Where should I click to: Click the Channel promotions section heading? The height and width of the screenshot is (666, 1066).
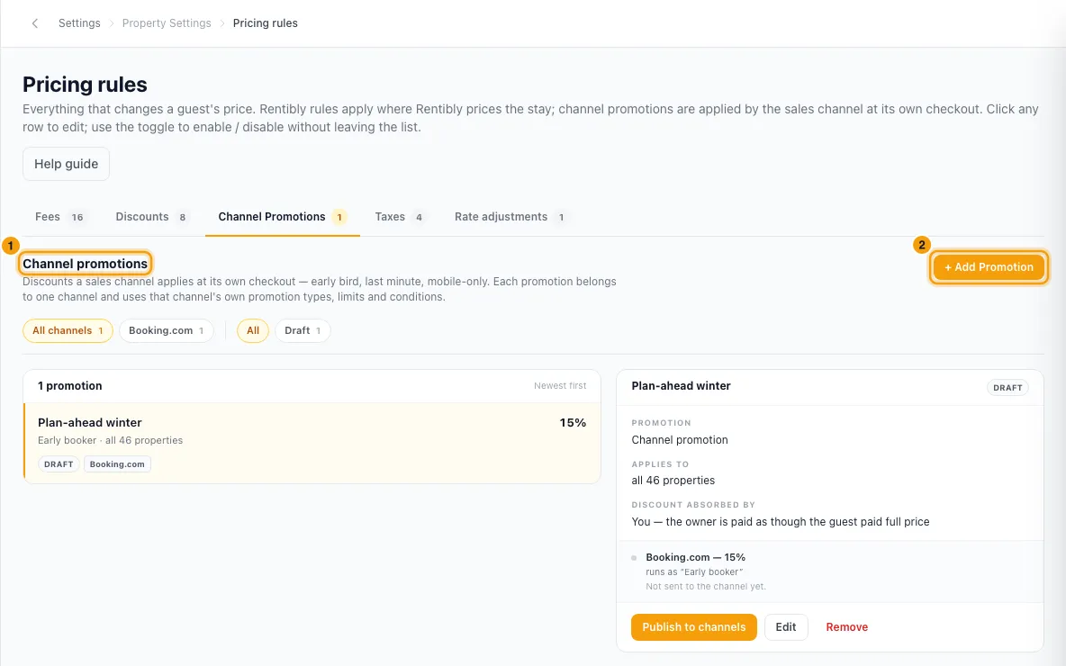click(x=85, y=264)
